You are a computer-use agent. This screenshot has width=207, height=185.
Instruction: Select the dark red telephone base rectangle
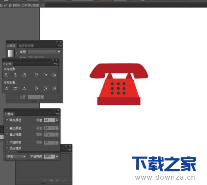tap(119, 101)
